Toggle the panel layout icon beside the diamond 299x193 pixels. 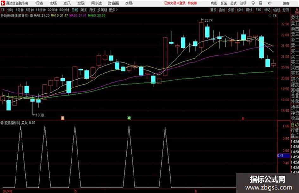(275, 16)
